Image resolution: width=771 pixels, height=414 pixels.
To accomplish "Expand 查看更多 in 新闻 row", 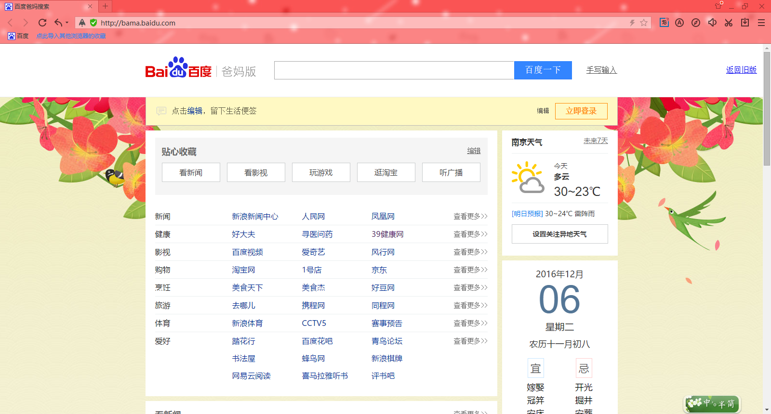I will point(470,217).
